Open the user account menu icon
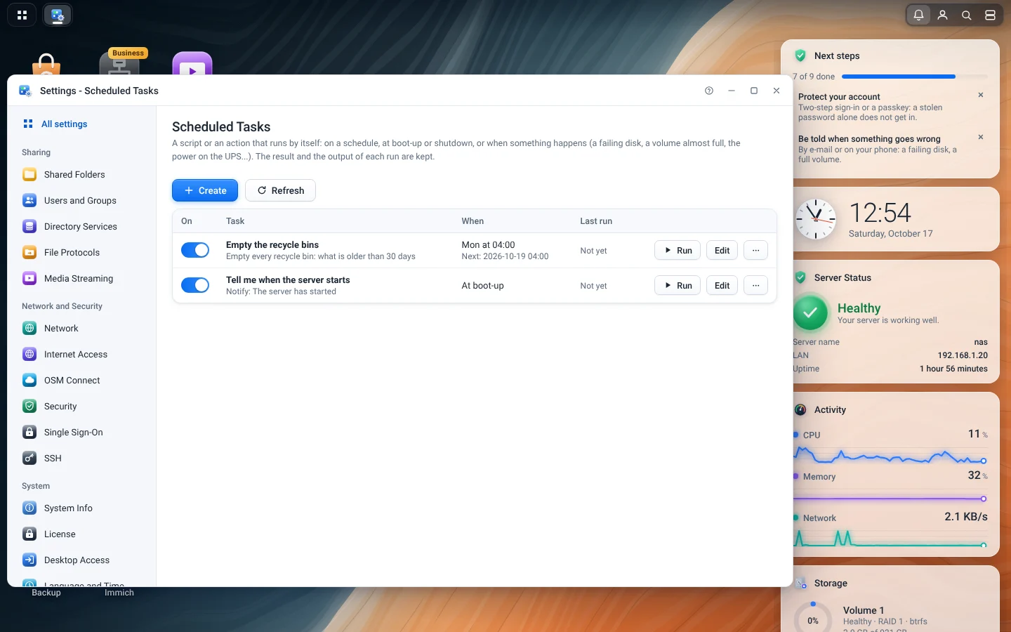Viewport: 1011px width, 632px height. point(943,15)
